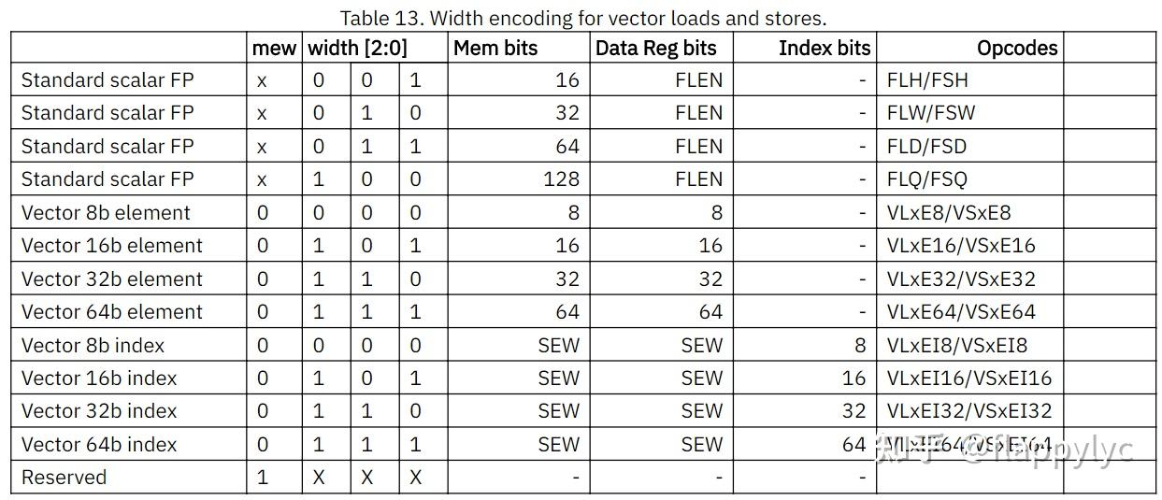Screen dimensions: 1162x500
Task: Select the Mem bits column header
Action: pos(495,48)
